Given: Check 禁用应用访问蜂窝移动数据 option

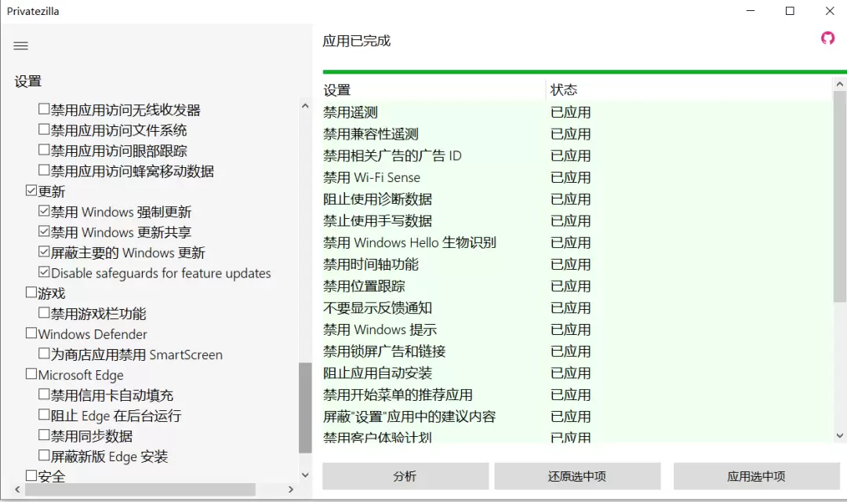Looking at the screenshot, I should point(44,170).
